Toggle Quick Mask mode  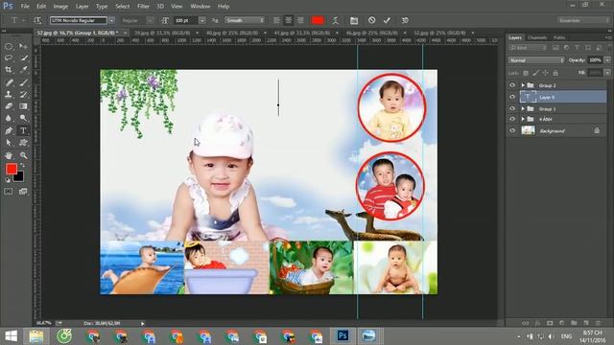[x=9, y=192]
